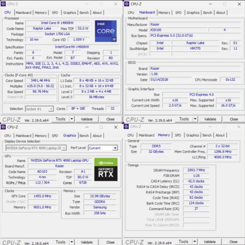Click Level 3 cache value 36 MBytes

pyautogui.click(x=96, y=97)
